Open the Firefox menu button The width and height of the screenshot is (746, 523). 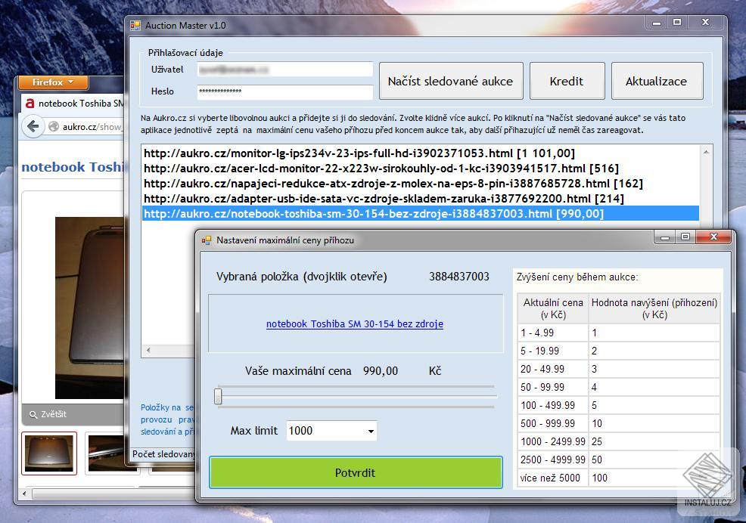click(53, 82)
